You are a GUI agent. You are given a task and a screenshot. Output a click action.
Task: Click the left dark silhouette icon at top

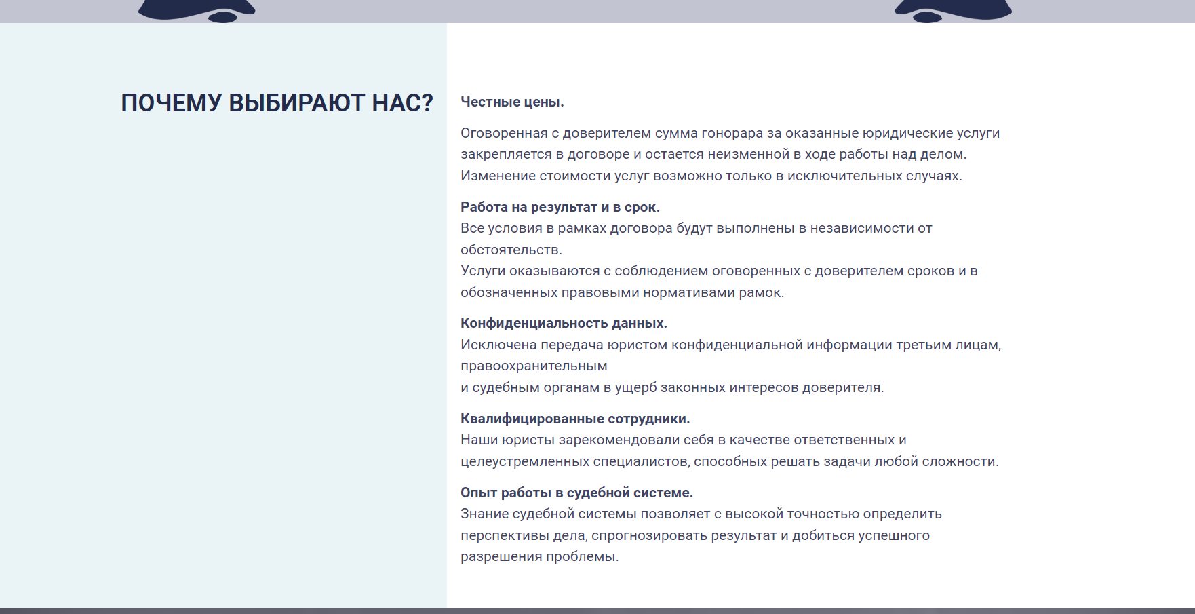[x=197, y=9]
